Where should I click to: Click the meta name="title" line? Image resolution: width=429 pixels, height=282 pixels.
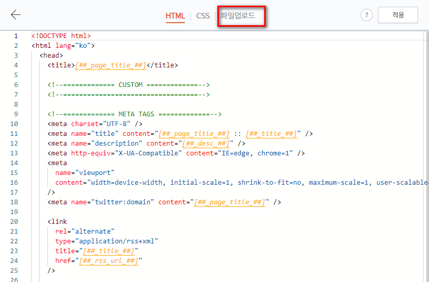(180, 134)
